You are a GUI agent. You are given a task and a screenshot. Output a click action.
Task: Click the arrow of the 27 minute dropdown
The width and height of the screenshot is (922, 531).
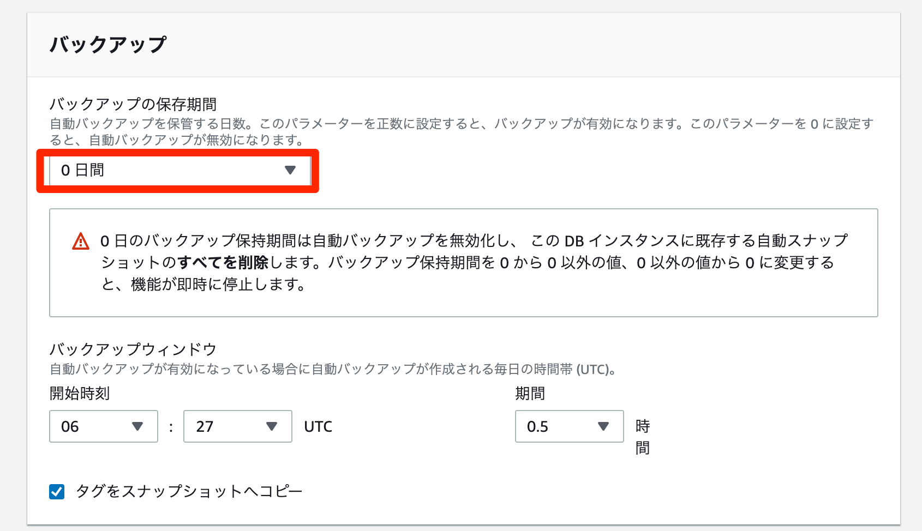pyautogui.click(x=272, y=426)
